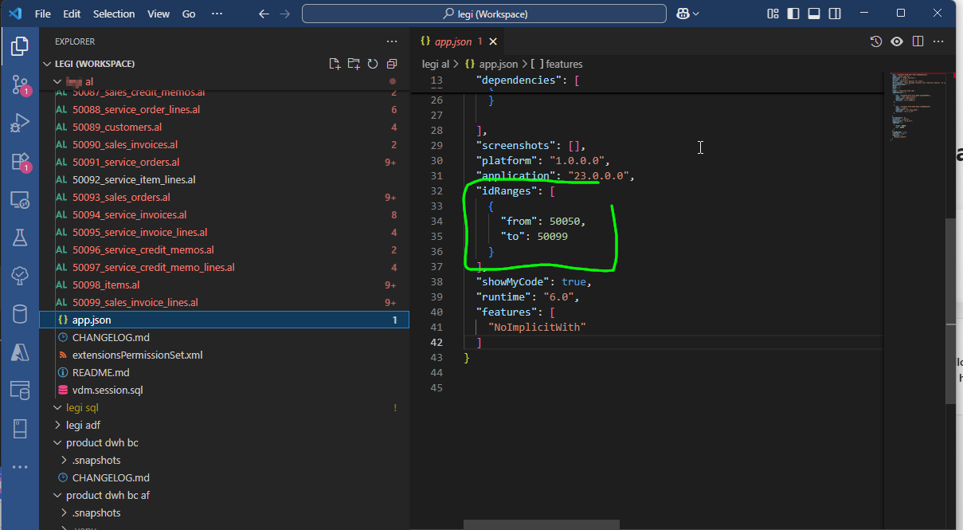
Task: Expand the legi sql folder
Action: [x=57, y=407]
